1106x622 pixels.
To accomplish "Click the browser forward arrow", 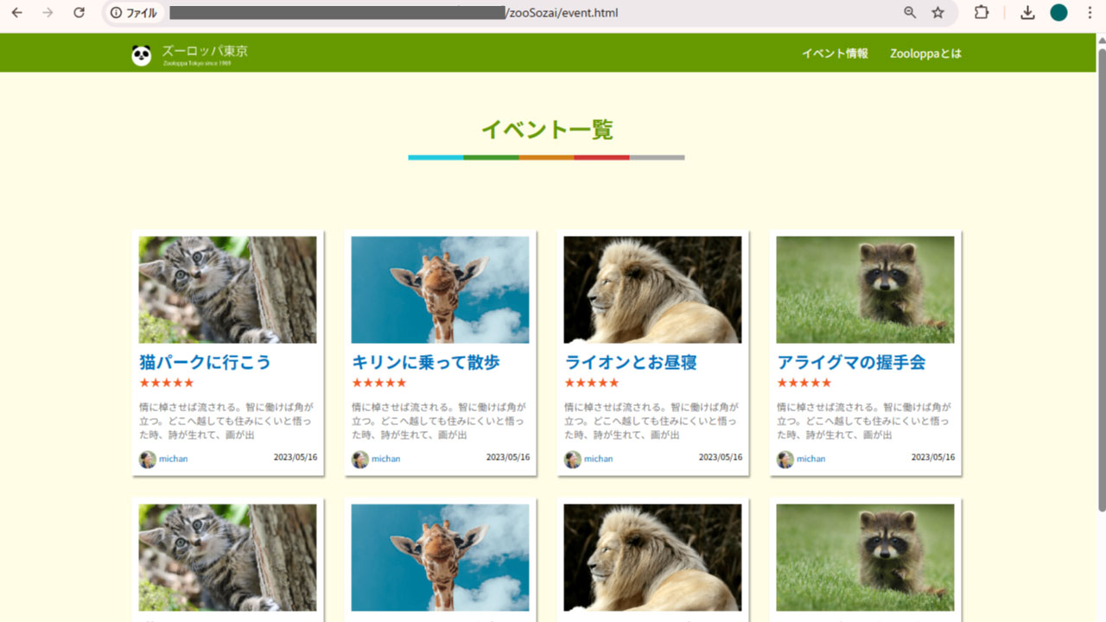I will [x=48, y=13].
